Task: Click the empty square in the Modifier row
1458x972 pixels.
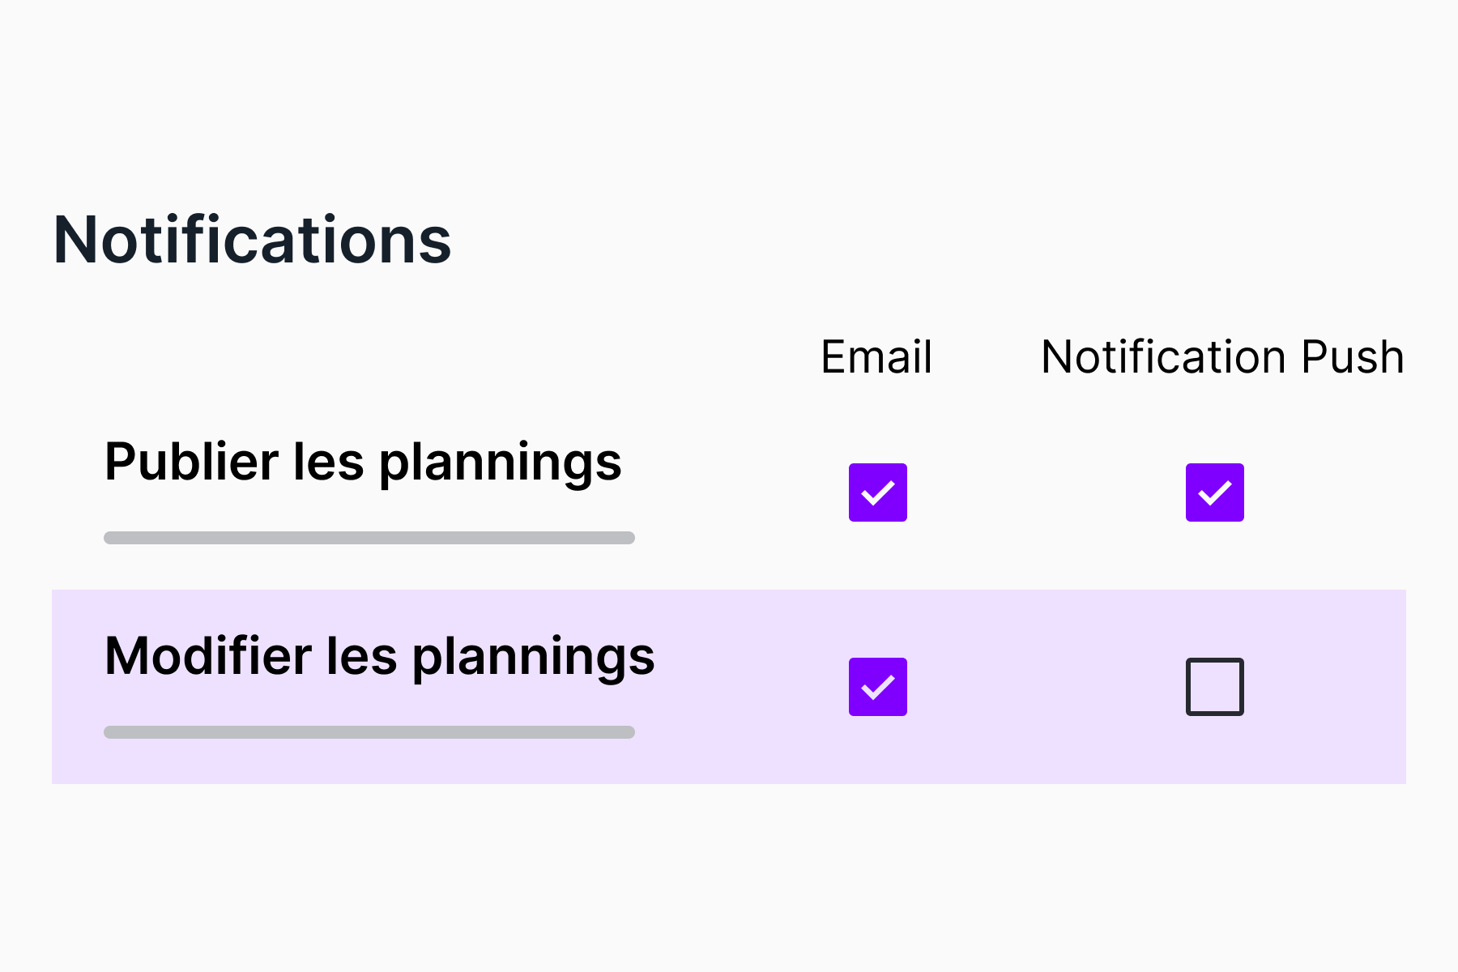Action: [x=1214, y=687]
